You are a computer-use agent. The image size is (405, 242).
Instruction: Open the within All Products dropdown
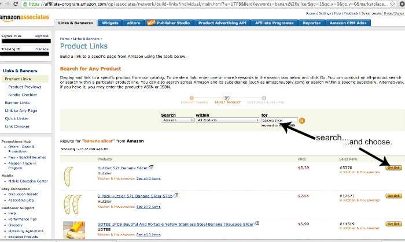click(228, 120)
